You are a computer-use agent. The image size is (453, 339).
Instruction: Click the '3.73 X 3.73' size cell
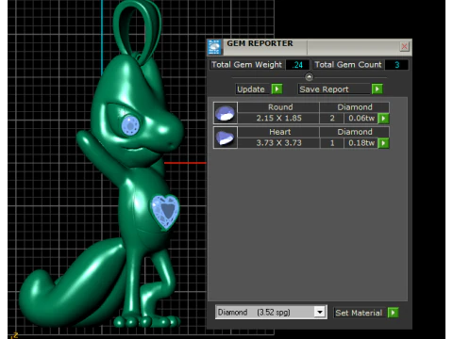pyautogui.click(x=278, y=143)
